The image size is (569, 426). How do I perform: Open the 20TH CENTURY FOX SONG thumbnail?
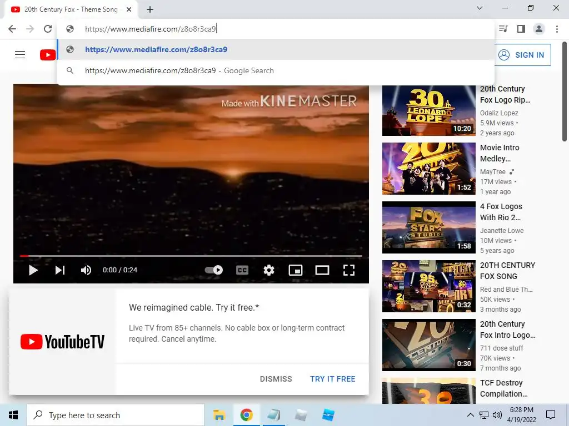pyautogui.click(x=428, y=286)
